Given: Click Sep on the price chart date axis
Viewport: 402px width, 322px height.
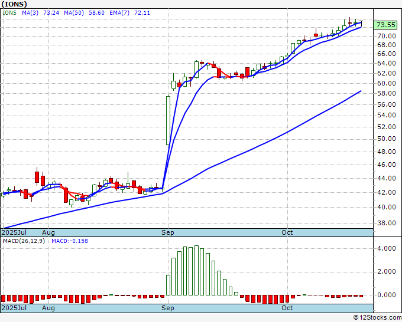Looking at the screenshot, I should 168,232.
